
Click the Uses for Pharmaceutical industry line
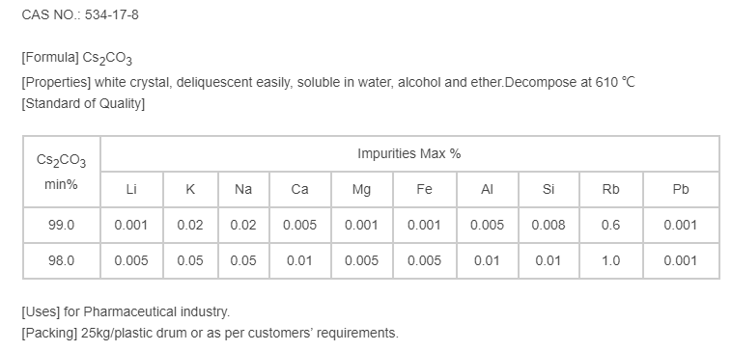[127, 311]
